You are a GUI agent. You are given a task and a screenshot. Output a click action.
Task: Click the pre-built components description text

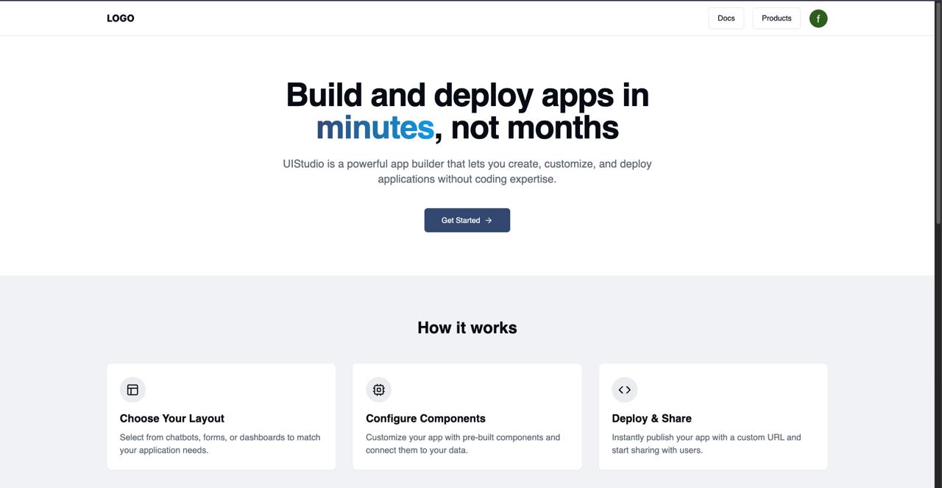point(463,443)
